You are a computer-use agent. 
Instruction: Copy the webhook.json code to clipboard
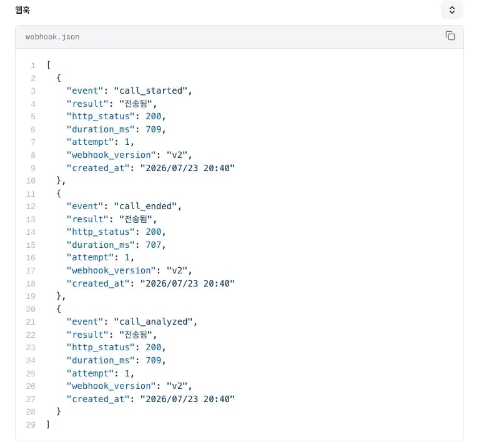click(450, 36)
